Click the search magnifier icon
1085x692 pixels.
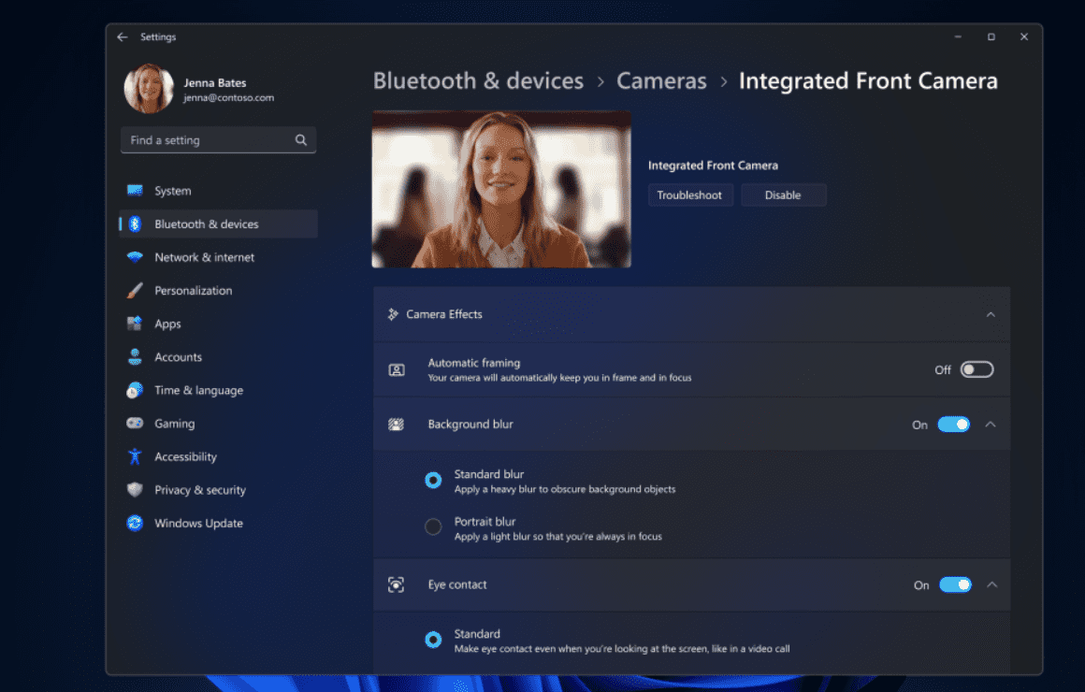tap(301, 139)
